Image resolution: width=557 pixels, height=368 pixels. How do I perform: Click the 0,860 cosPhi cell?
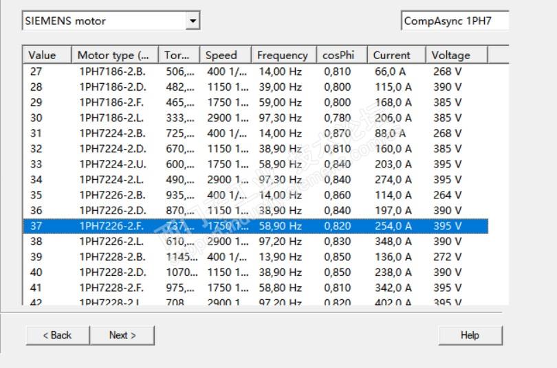pyautogui.click(x=338, y=195)
